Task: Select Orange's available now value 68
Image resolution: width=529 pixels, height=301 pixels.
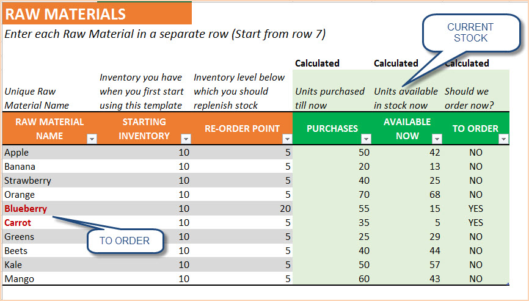Action: (407, 195)
